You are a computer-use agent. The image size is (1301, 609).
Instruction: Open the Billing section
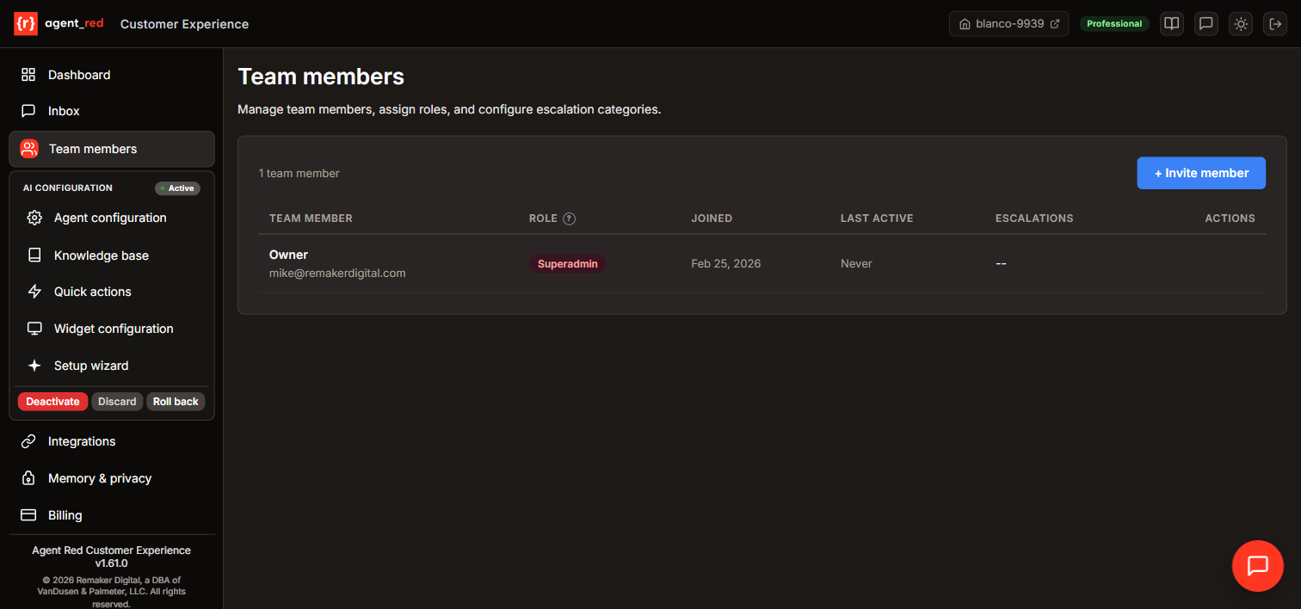coord(65,514)
